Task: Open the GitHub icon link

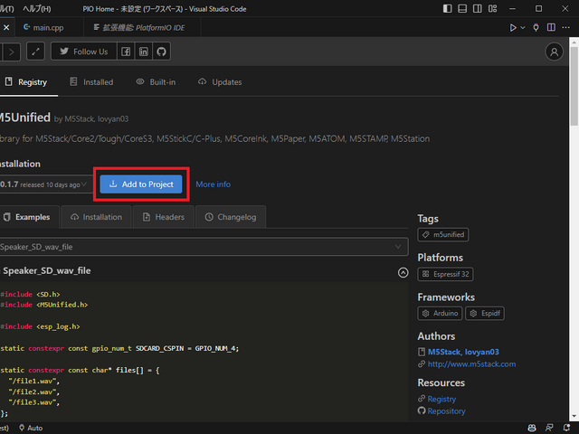Action: click(161, 52)
